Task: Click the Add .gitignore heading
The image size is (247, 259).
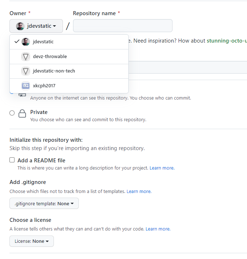Action: tap(28, 182)
